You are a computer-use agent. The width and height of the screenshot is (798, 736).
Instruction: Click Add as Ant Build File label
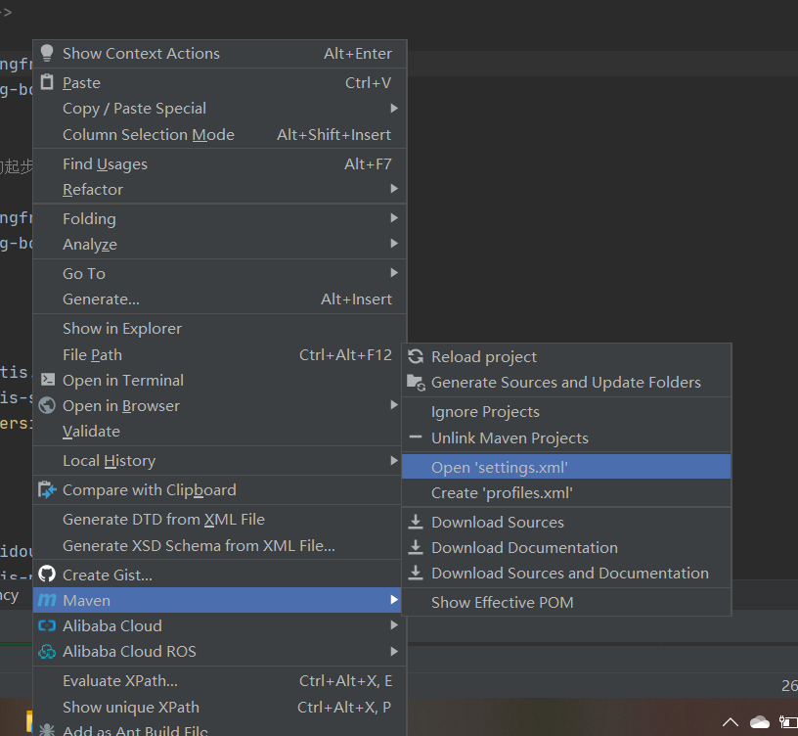(x=135, y=730)
